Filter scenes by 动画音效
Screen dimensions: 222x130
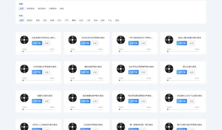pyautogui.click(x=53, y=9)
